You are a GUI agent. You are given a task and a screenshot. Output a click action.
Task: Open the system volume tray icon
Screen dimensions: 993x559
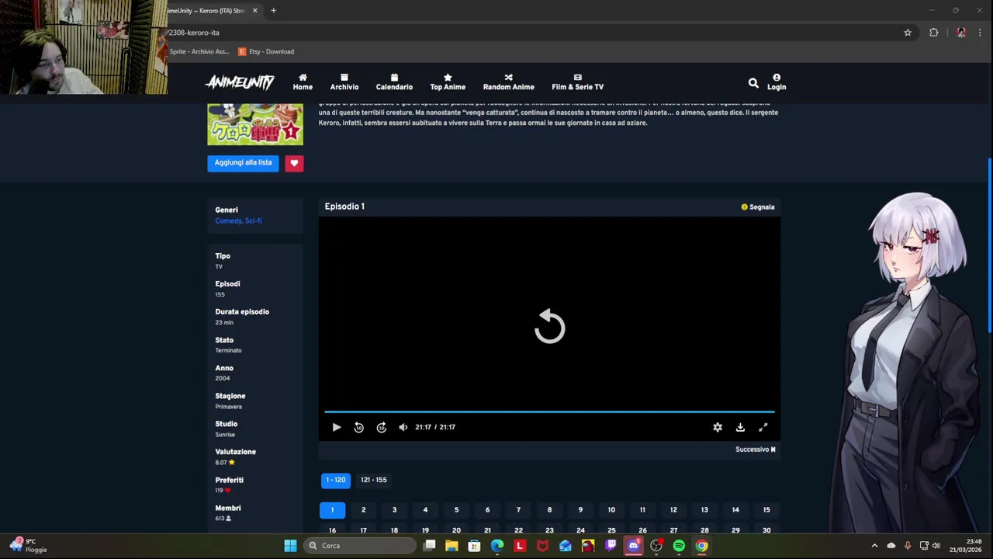pos(936,546)
